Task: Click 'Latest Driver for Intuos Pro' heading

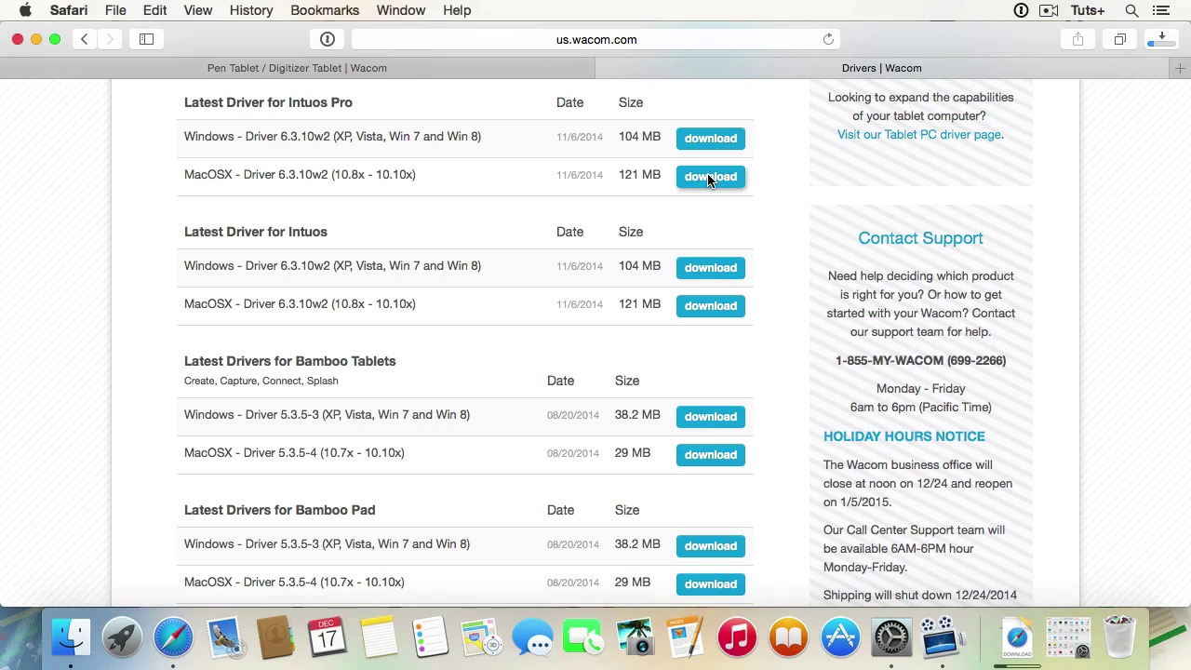Action: (x=268, y=102)
